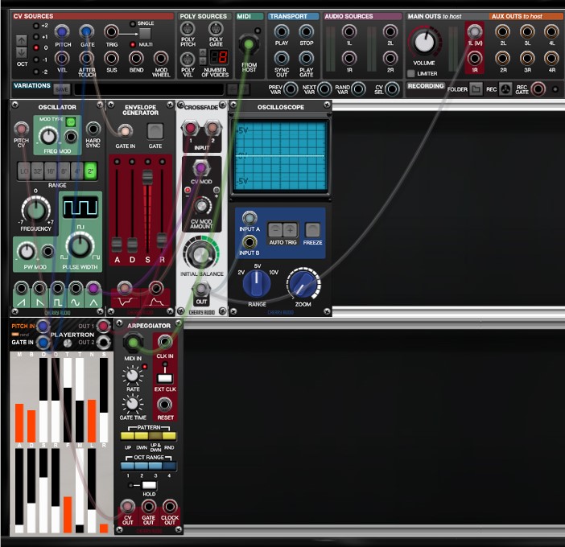Select arpeggiator octave range 4
The image size is (565, 547).
coord(169,466)
